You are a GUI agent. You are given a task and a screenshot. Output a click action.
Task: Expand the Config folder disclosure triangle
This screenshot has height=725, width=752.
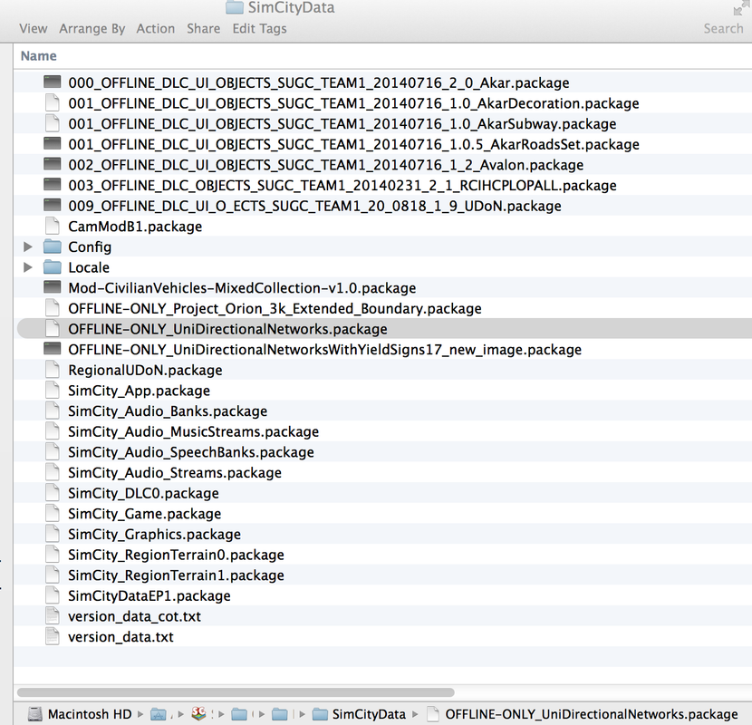(28, 246)
